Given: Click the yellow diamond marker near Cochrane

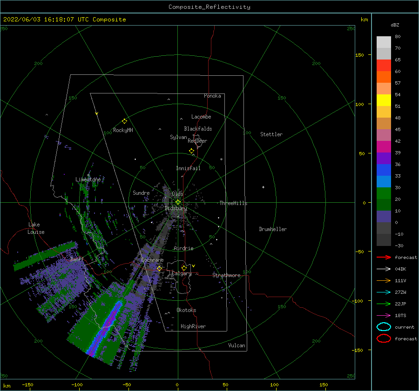Looking at the screenshot, I should pyautogui.click(x=159, y=268).
